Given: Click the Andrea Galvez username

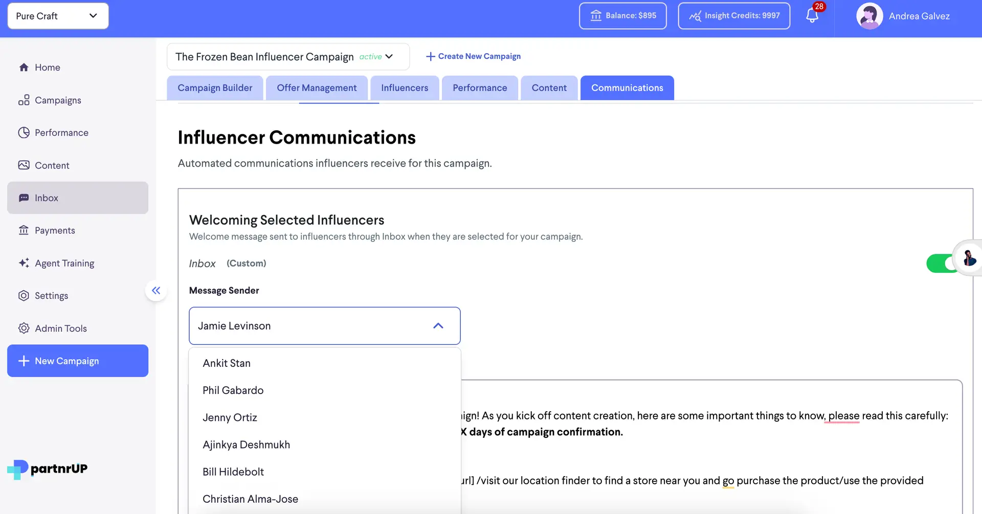Looking at the screenshot, I should point(919,16).
